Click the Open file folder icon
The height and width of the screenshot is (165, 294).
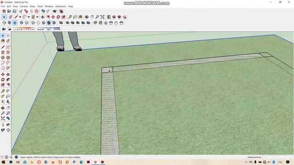click(9, 11)
